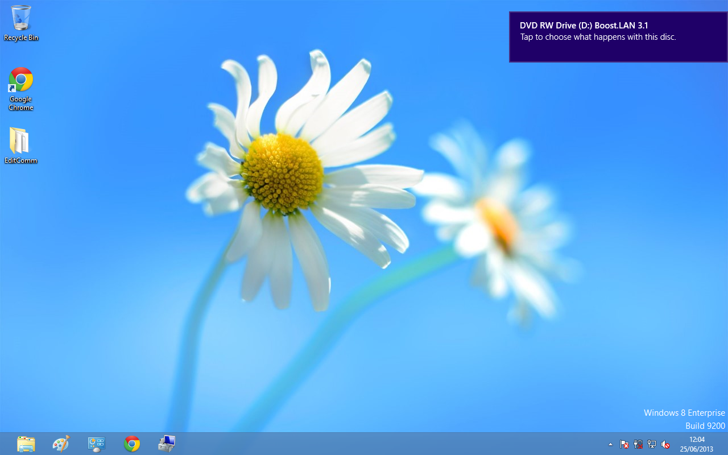The image size is (728, 455).
Task: Select the Recycle Bin on the desktop
Action: pyautogui.click(x=21, y=23)
